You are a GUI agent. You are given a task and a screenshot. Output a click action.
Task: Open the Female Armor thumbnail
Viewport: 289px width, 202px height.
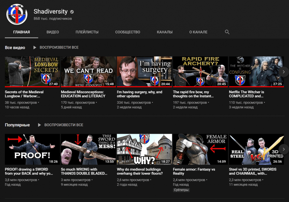(200, 149)
